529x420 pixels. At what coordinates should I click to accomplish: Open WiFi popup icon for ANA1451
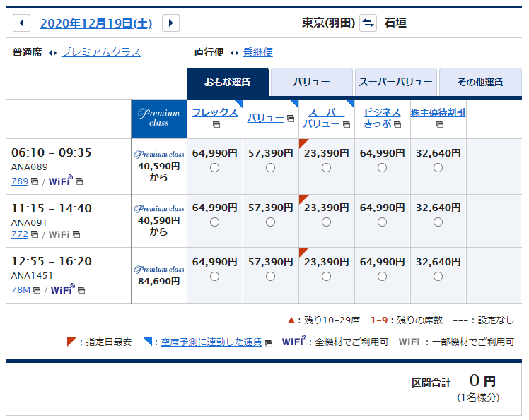[81, 290]
